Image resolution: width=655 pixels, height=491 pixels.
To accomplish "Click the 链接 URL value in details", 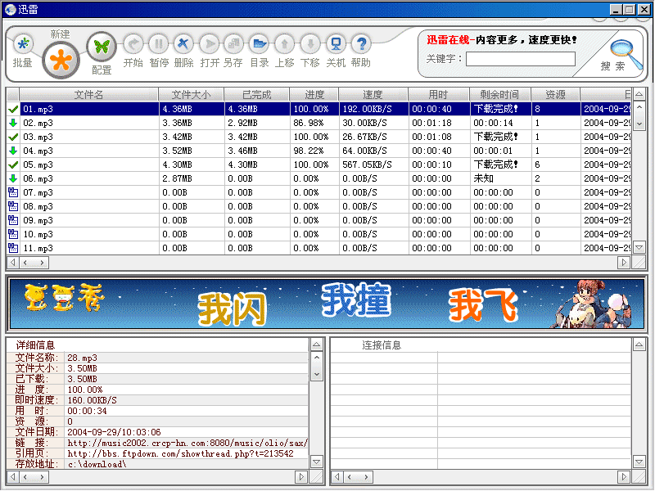I will (187, 443).
